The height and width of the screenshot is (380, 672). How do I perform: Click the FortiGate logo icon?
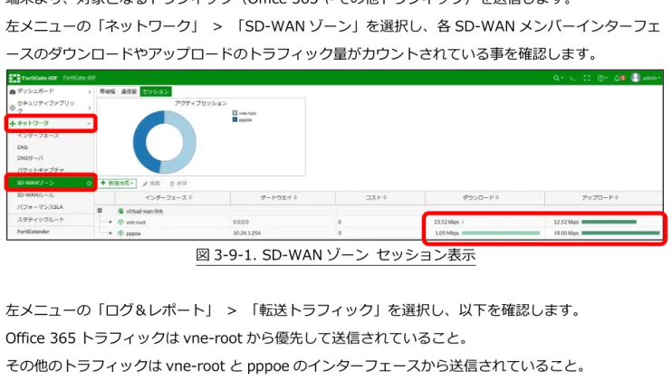point(14,78)
